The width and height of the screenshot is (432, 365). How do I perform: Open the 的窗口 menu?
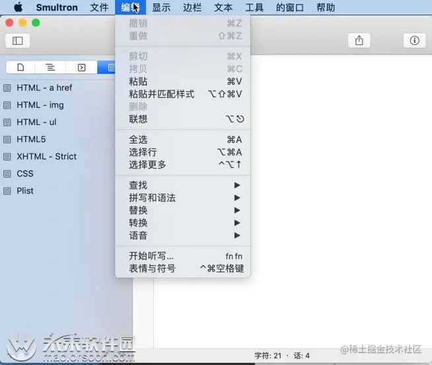pyautogui.click(x=290, y=7)
